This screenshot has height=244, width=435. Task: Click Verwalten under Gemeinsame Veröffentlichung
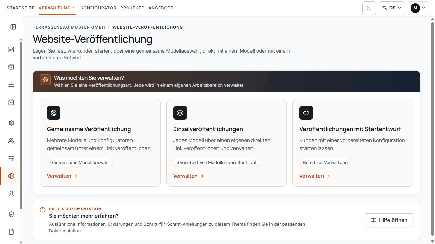coord(63,176)
